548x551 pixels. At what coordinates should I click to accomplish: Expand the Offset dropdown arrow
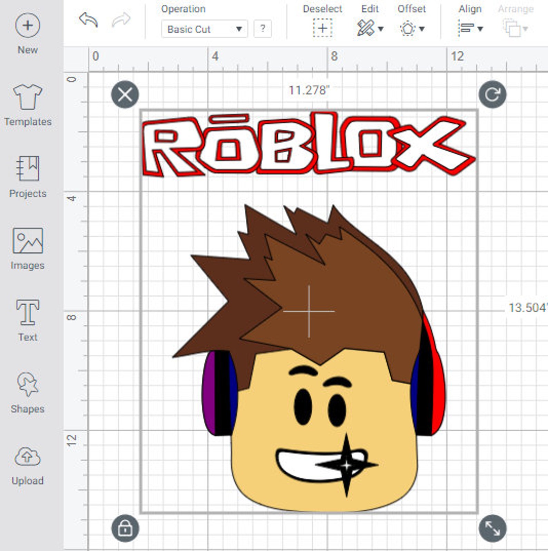point(422,29)
